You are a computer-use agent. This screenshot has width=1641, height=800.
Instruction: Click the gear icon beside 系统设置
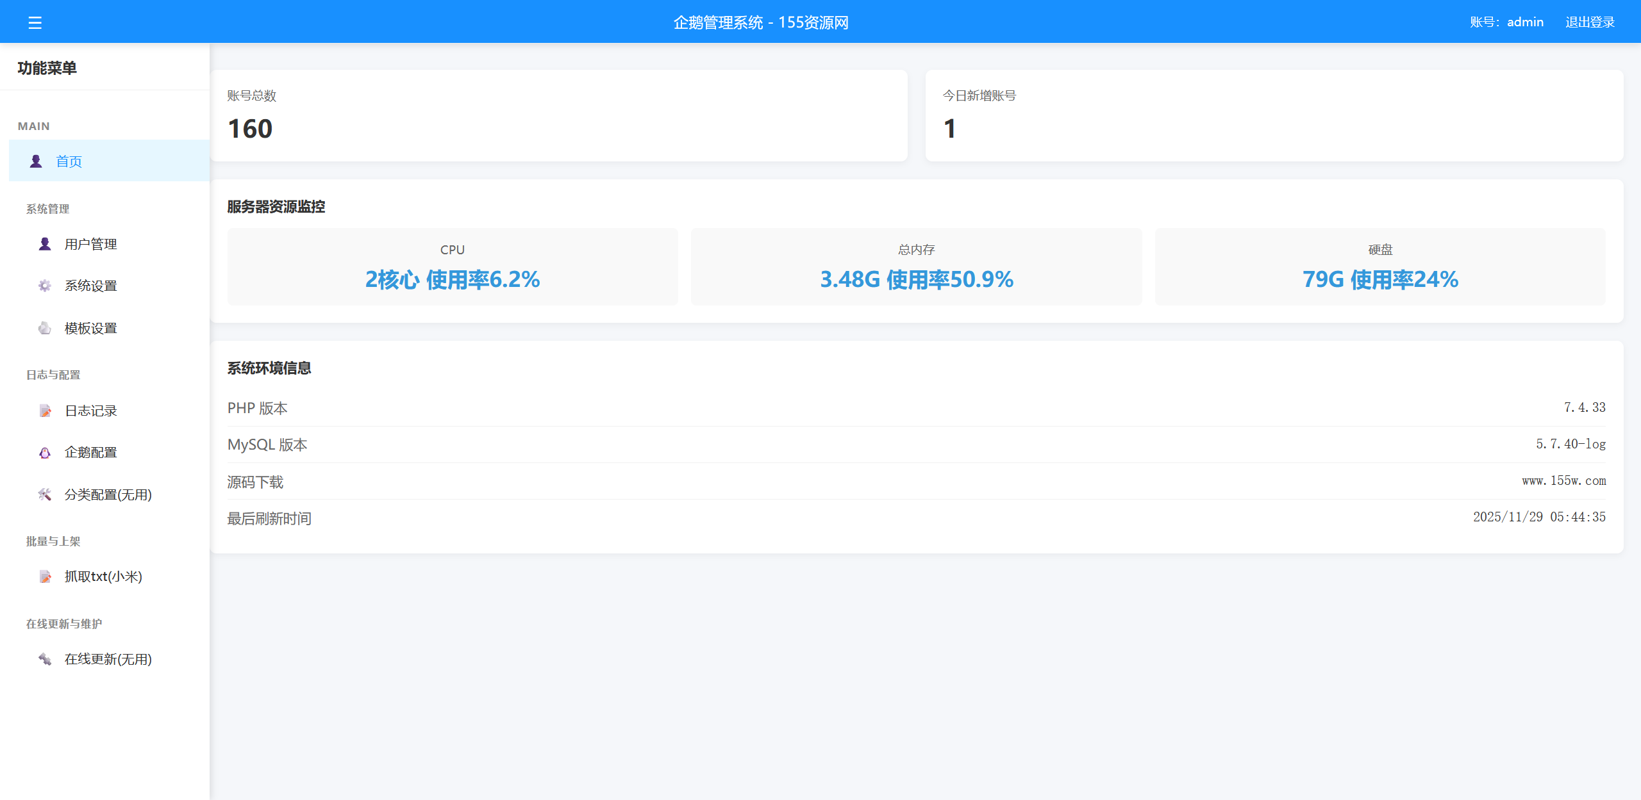(x=44, y=285)
